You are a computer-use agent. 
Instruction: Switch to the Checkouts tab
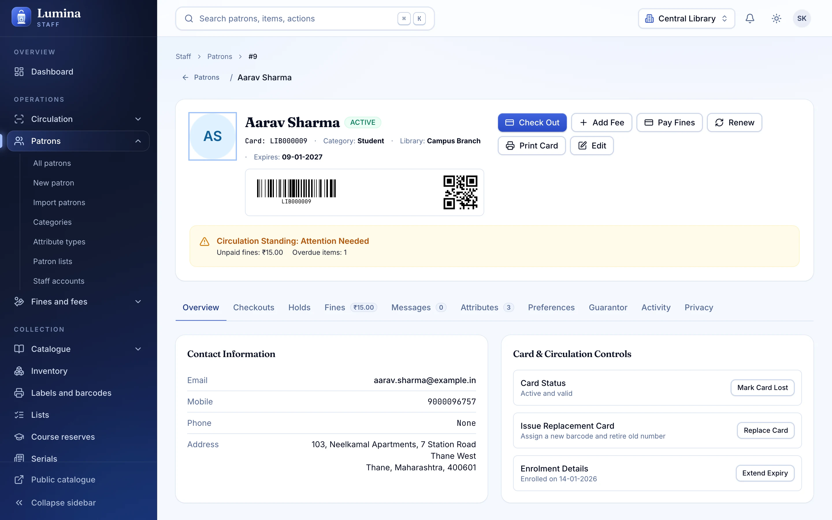(x=253, y=307)
